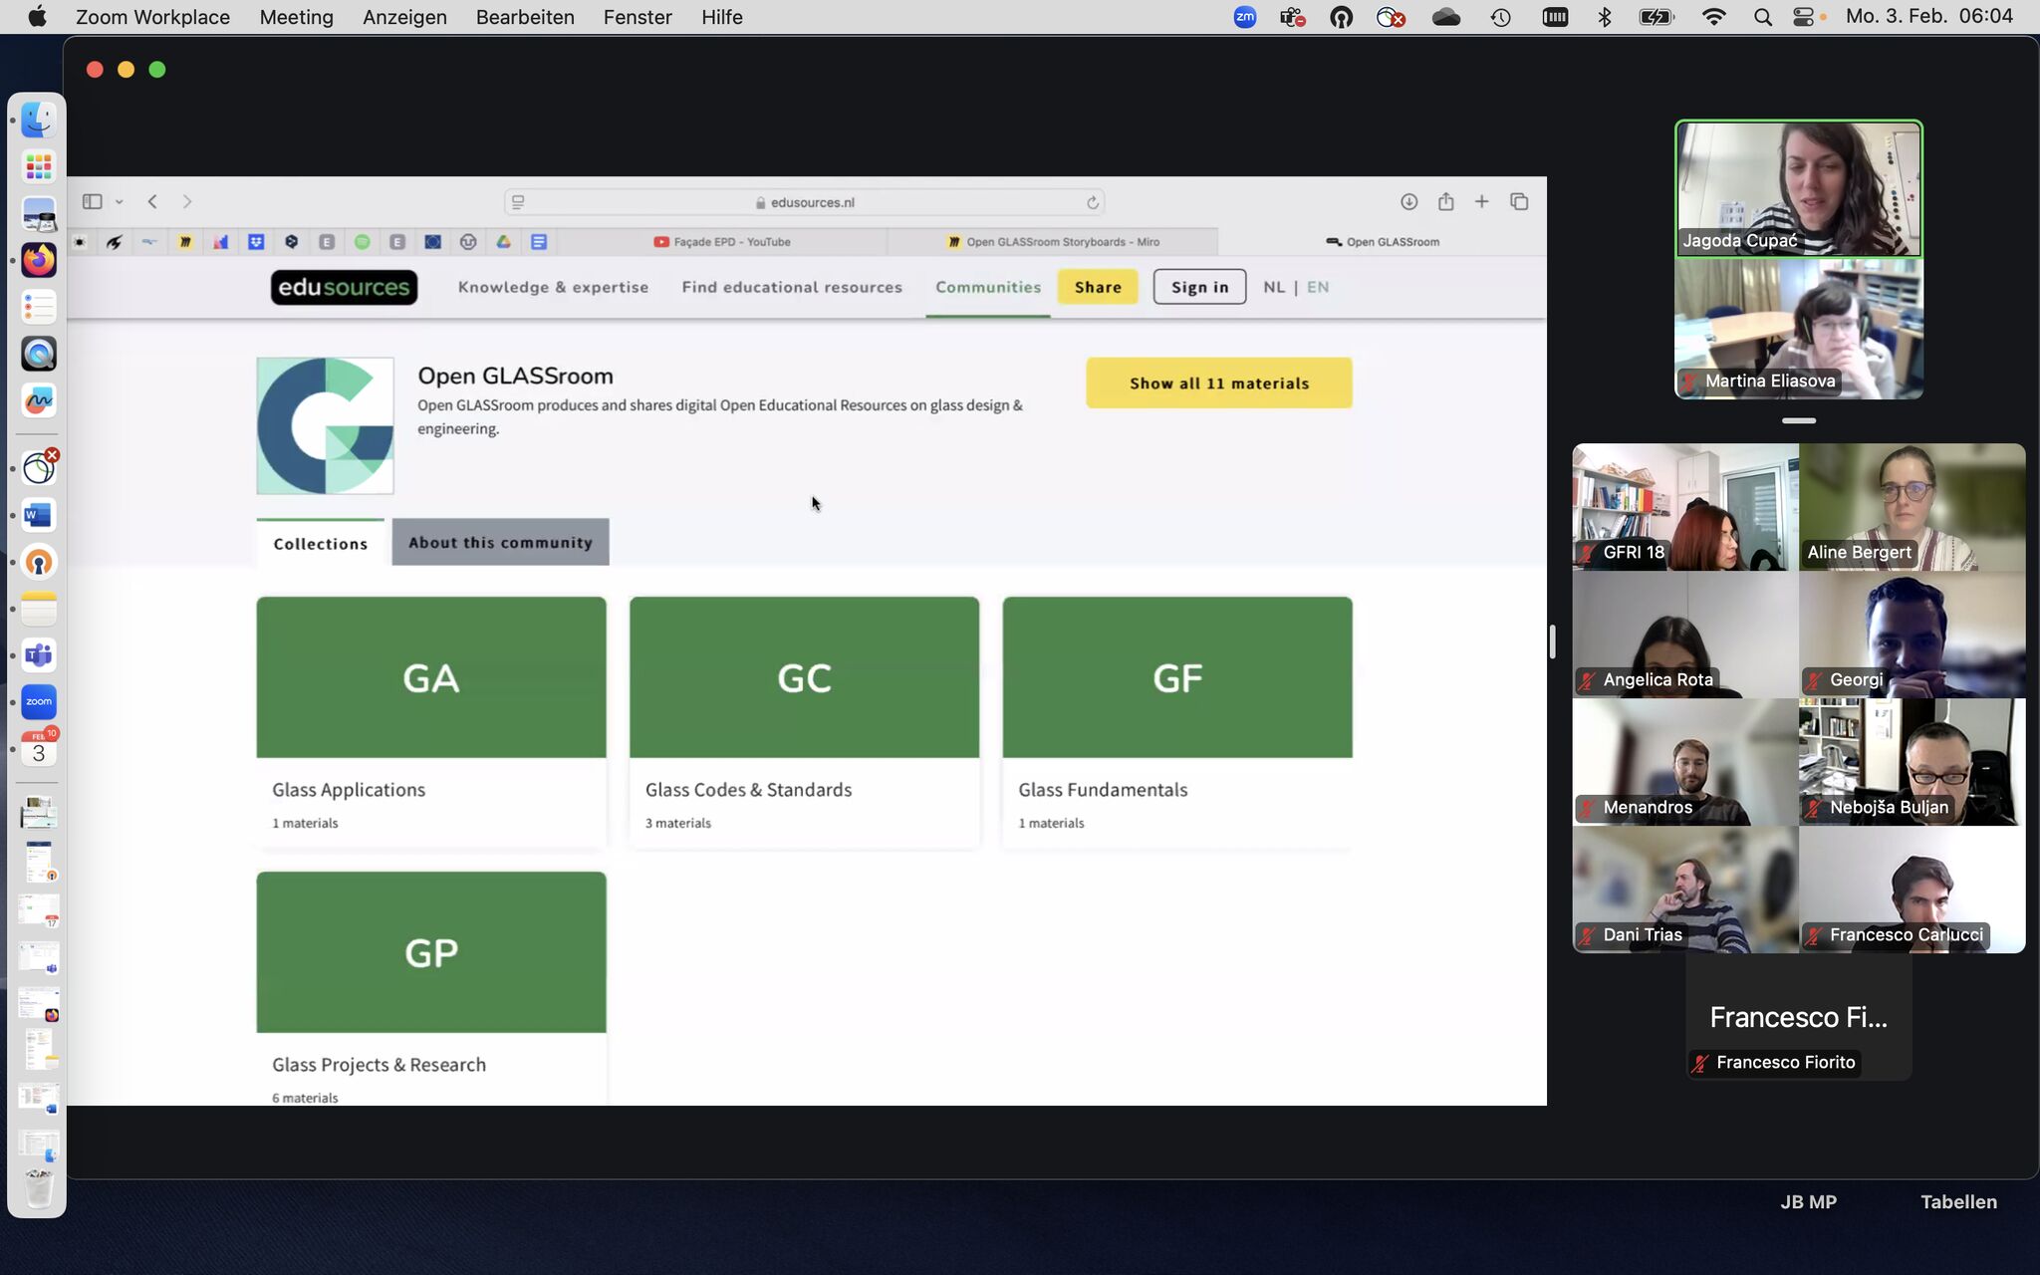2040x1275 pixels.
Task: Click the yellow Share button
Action: pos(1098,287)
